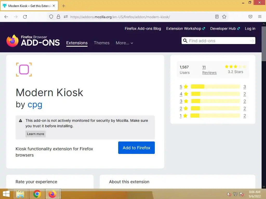
Task: Open the Firefox hamburger menu
Action: 260,17
